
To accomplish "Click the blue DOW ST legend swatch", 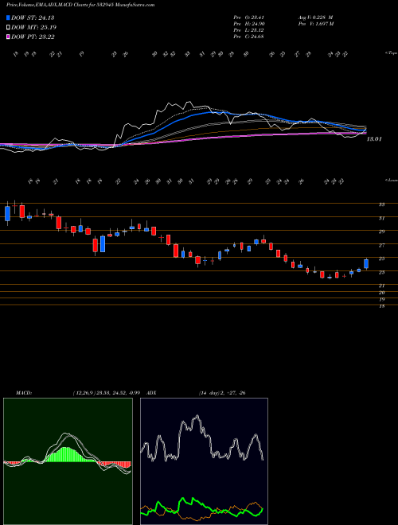I will tap(8, 18).
